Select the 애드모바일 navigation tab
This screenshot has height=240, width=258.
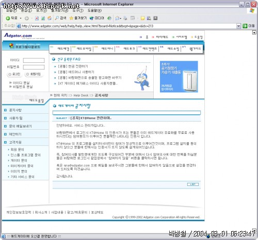coord(84,49)
